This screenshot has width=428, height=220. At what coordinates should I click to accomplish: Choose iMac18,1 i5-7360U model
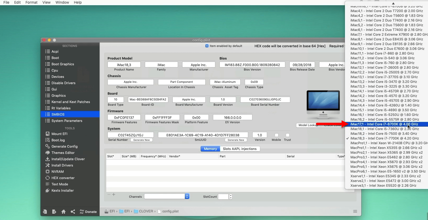(386, 129)
